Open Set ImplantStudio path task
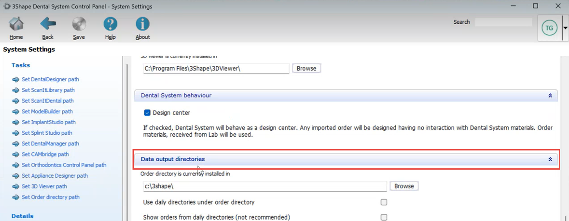This screenshot has width=569, height=221. tap(48, 122)
